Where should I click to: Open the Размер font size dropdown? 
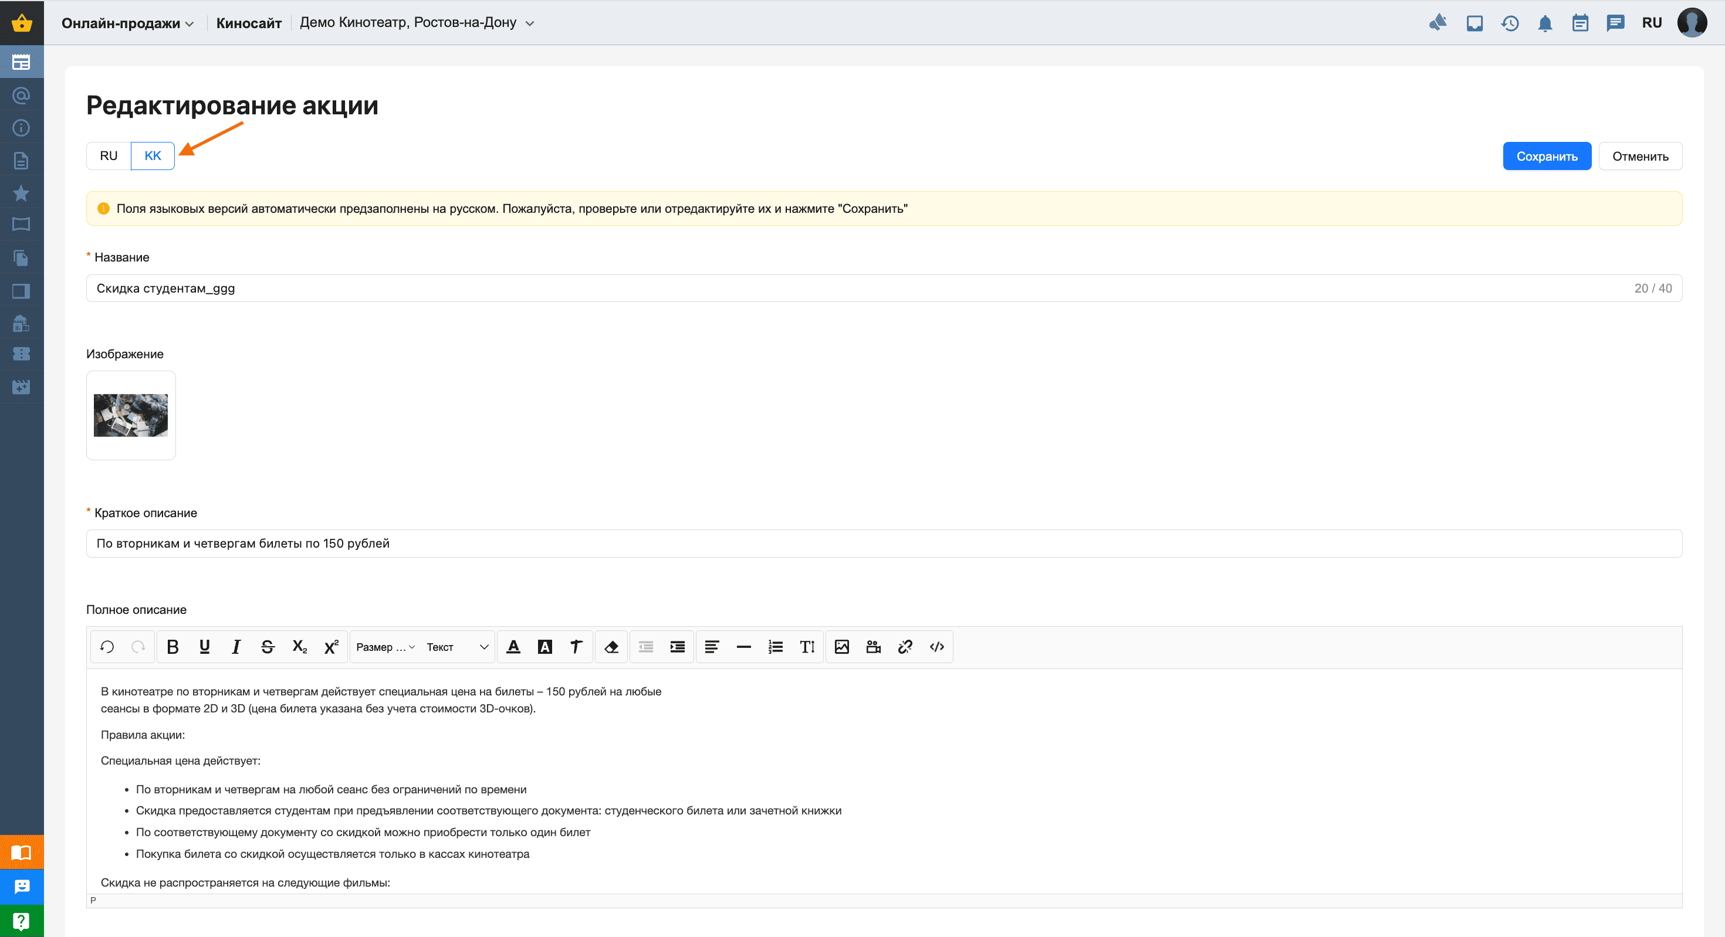(x=385, y=647)
